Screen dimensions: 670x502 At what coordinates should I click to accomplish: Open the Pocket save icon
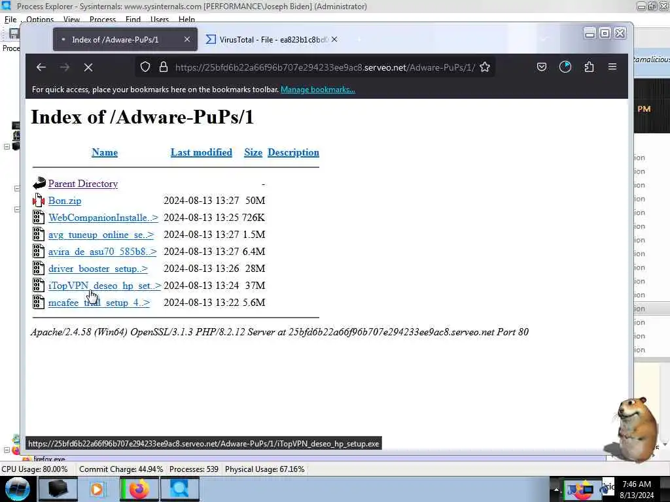(x=541, y=67)
